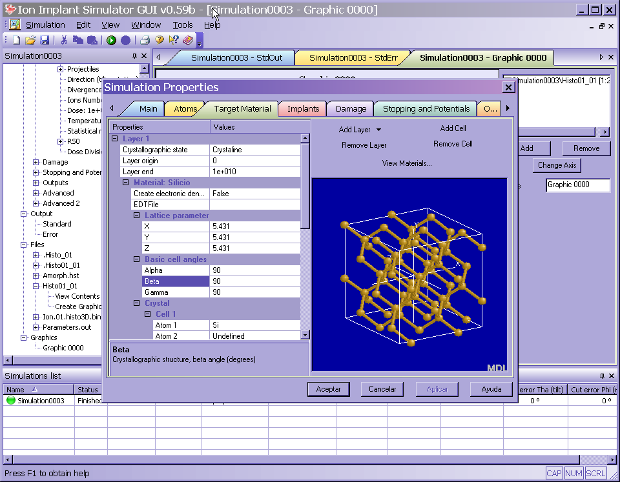Image resolution: width=620 pixels, height=482 pixels.
Task: Collapse the Lattice parameter section
Action: tap(137, 216)
